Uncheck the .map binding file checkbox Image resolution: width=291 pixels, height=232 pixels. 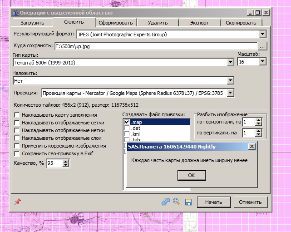coord(127,122)
